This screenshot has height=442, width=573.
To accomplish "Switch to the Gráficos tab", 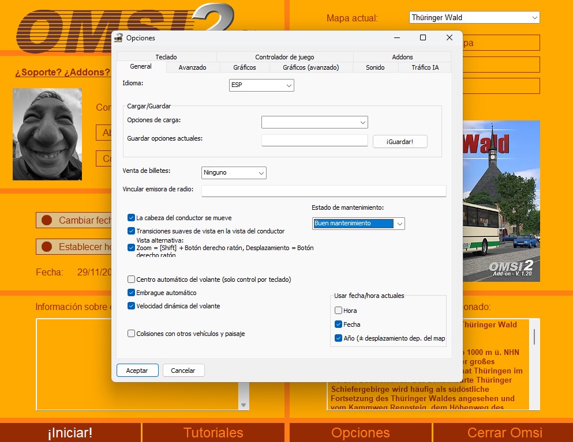I will (244, 67).
